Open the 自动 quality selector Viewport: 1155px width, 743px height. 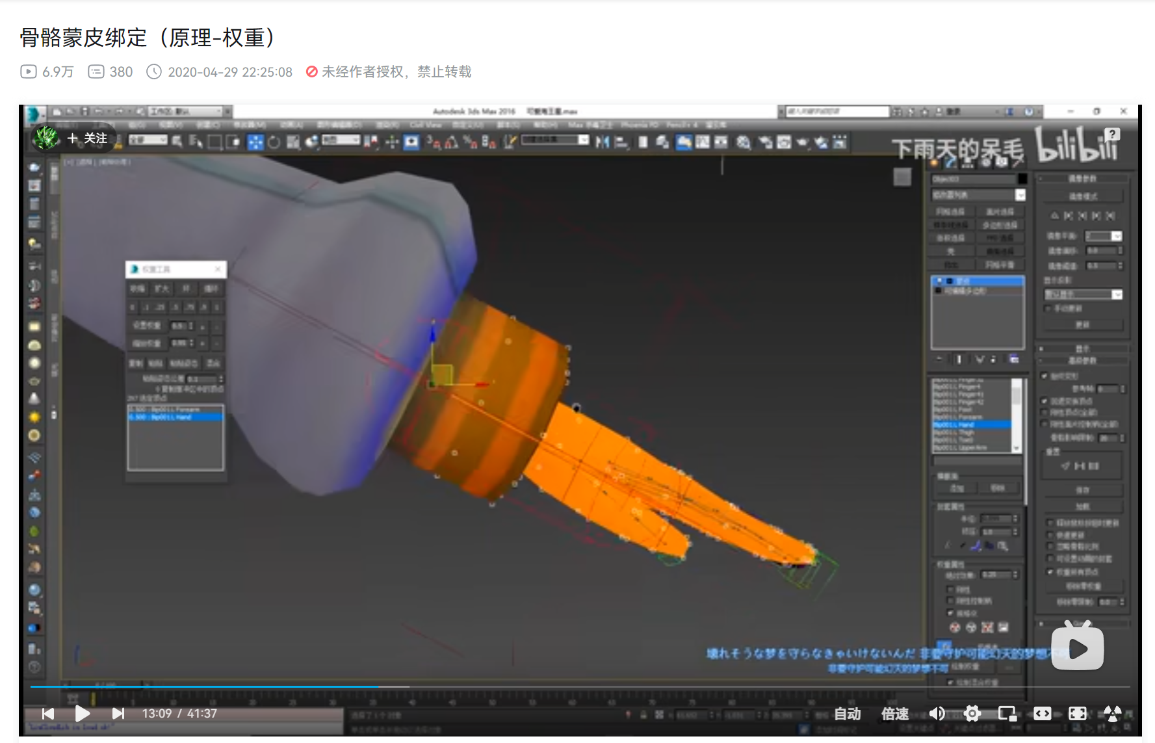pos(847,714)
